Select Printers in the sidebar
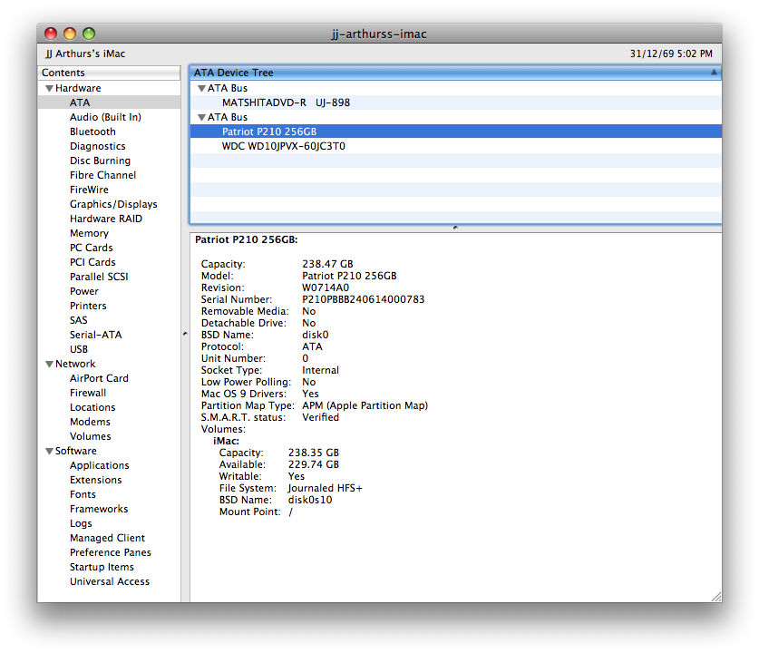The image size is (759, 653). coord(88,306)
